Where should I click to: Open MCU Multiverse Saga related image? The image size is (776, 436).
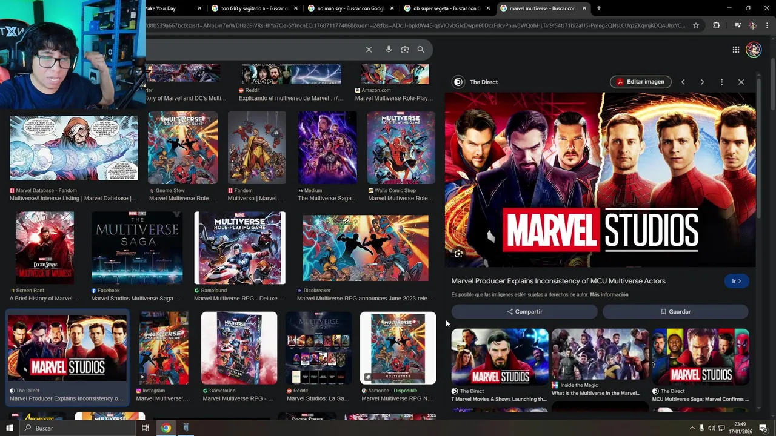701,357
